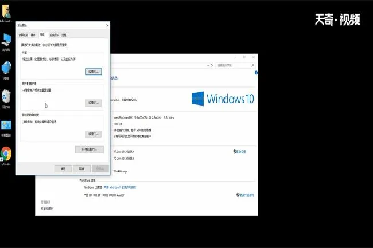Viewport: 373px width, 248px height.
Task: Open the 系统保护 tab
Action: tap(54, 35)
